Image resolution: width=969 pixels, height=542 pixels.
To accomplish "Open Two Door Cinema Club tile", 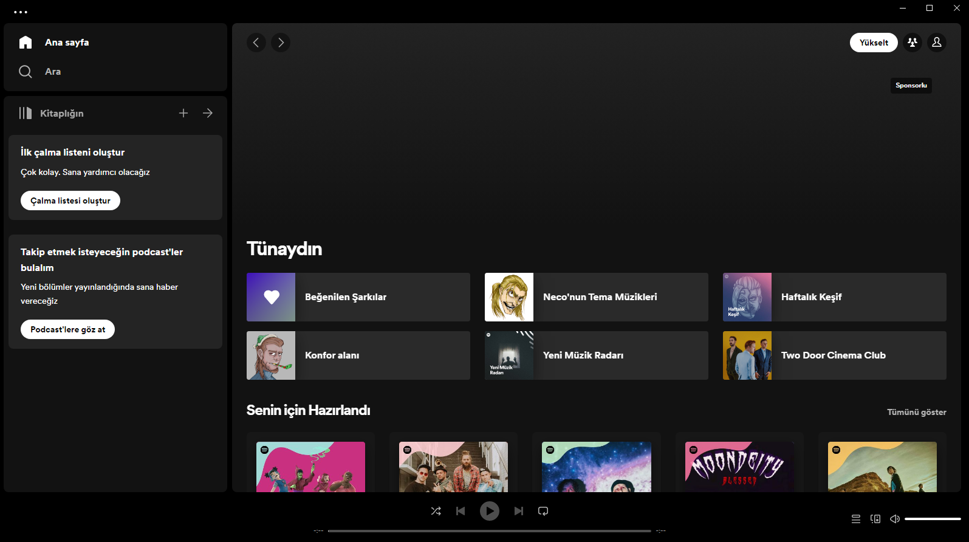I will 835,355.
